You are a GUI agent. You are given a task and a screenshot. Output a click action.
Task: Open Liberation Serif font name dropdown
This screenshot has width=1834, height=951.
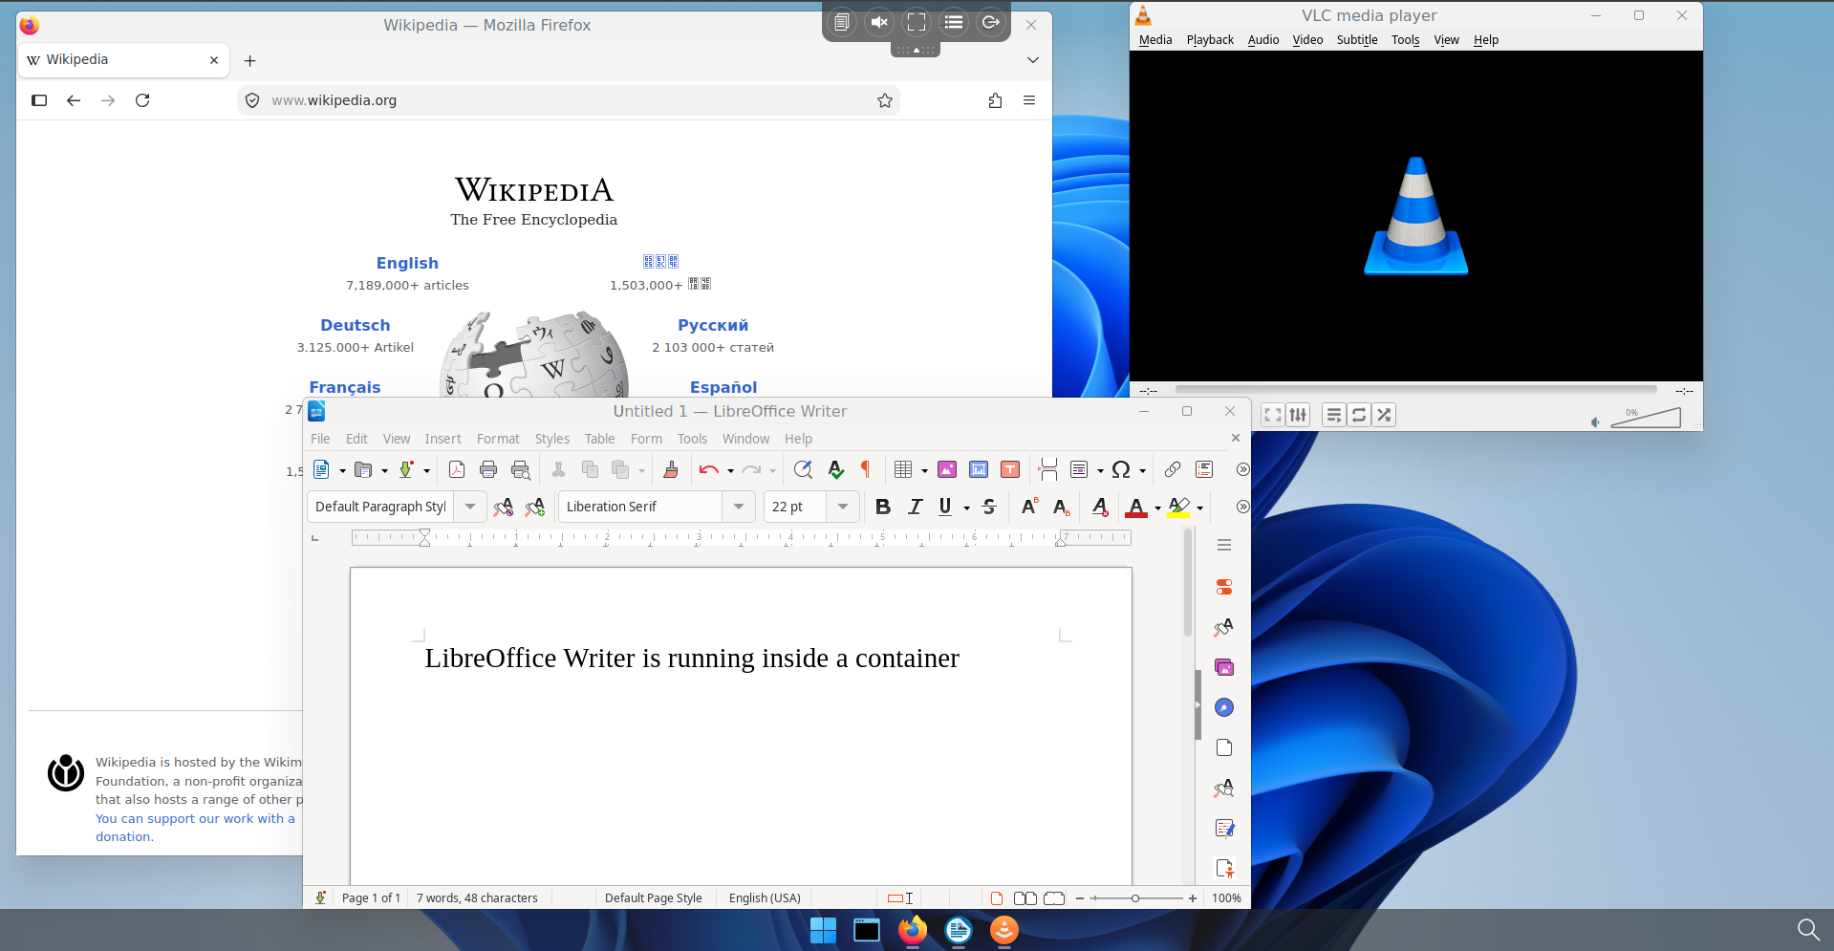point(739,507)
